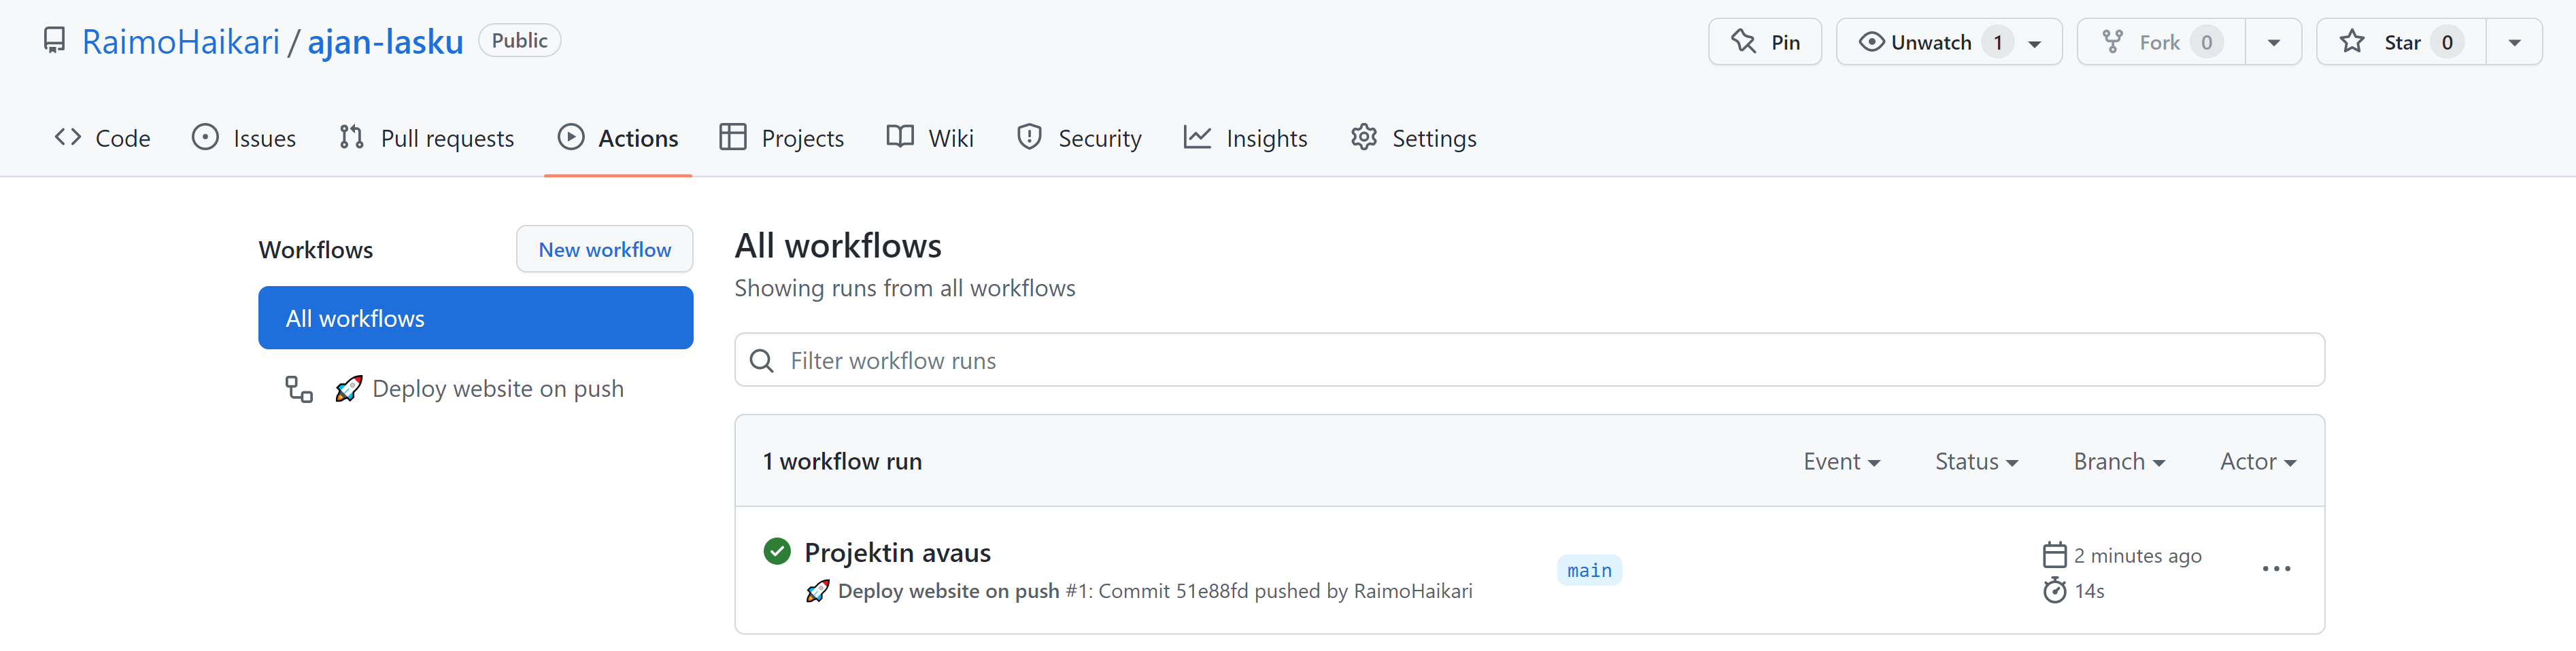2576x651 pixels.
Task: Expand the Event filter dropdown
Action: tap(1841, 461)
